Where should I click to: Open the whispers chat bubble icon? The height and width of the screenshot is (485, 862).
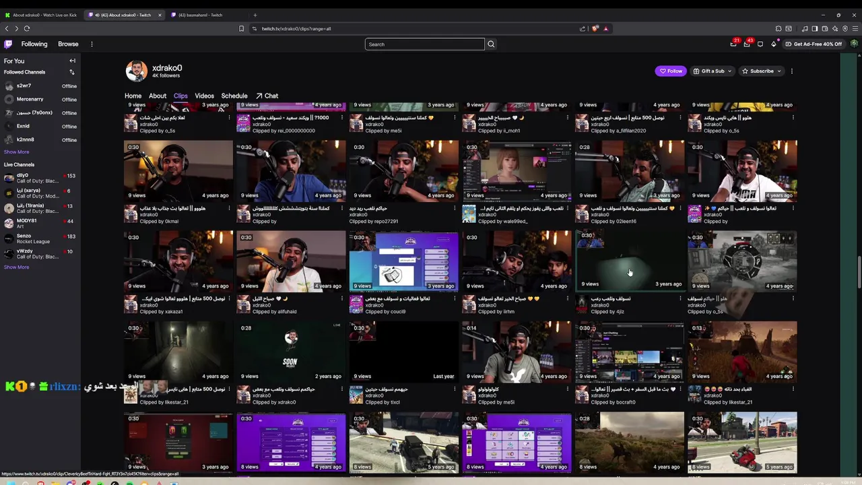[x=760, y=44]
